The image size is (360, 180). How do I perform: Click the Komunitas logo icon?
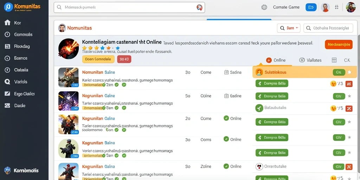coord(8,7)
